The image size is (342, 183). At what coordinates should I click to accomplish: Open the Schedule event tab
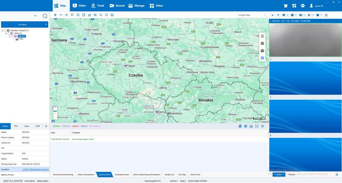pyautogui.click(x=122, y=174)
